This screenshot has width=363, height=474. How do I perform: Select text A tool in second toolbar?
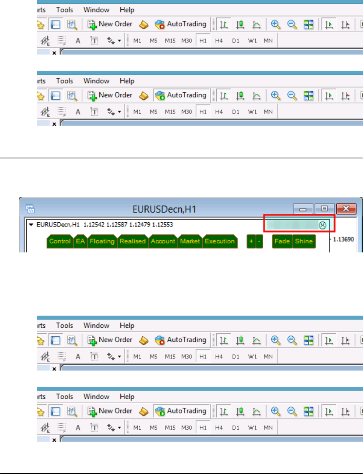point(78,112)
